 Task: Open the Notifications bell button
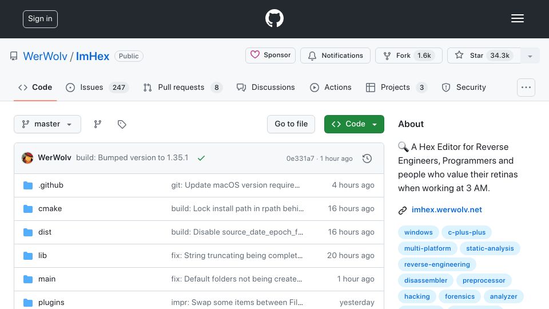coord(335,56)
